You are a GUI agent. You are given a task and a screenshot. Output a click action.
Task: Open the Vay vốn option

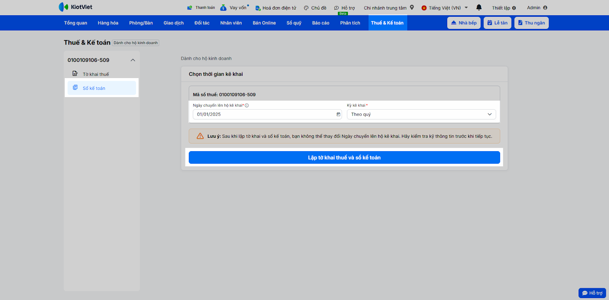[234, 8]
